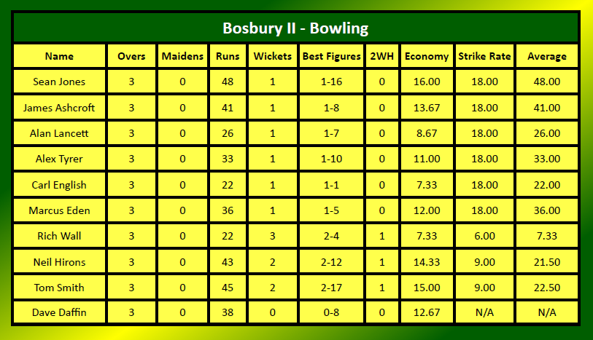Image resolution: width=593 pixels, height=340 pixels.
Task: Click the Carl English name cell
Action: (x=59, y=185)
